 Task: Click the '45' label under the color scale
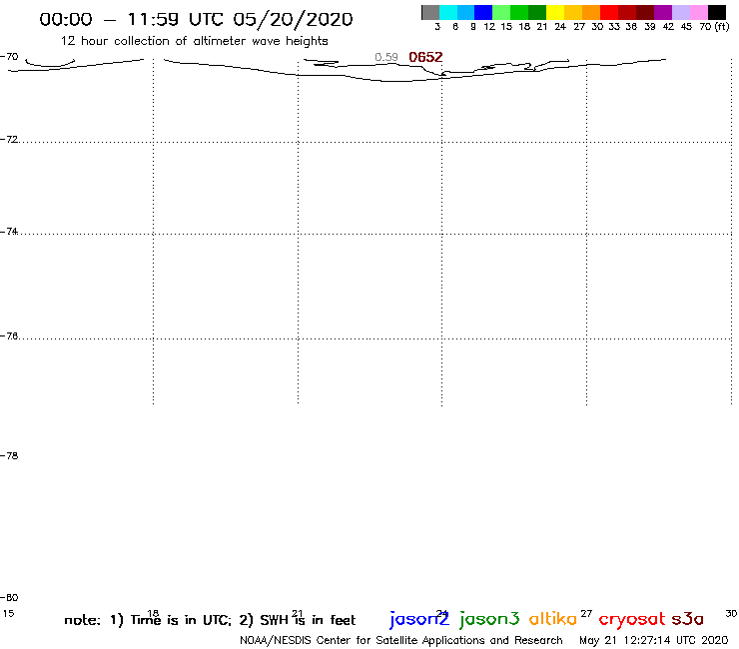[686, 27]
